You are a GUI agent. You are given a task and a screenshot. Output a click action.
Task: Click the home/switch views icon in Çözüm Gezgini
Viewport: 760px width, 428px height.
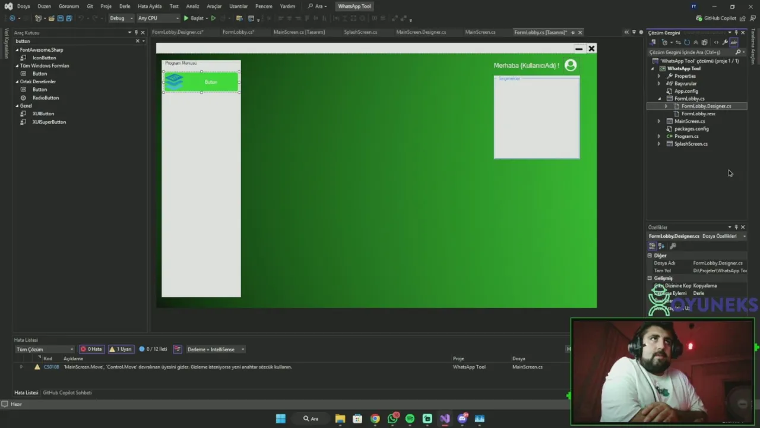653,42
